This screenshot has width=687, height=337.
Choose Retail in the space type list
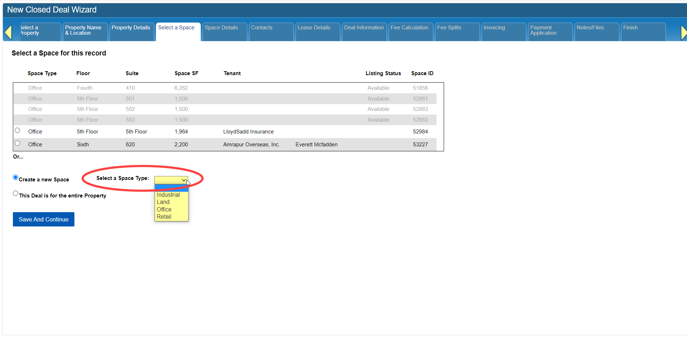coord(164,217)
